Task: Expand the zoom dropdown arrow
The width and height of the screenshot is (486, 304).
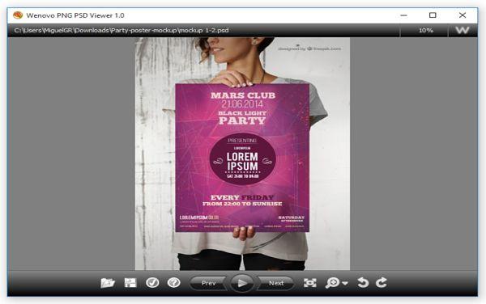Action: point(345,283)
